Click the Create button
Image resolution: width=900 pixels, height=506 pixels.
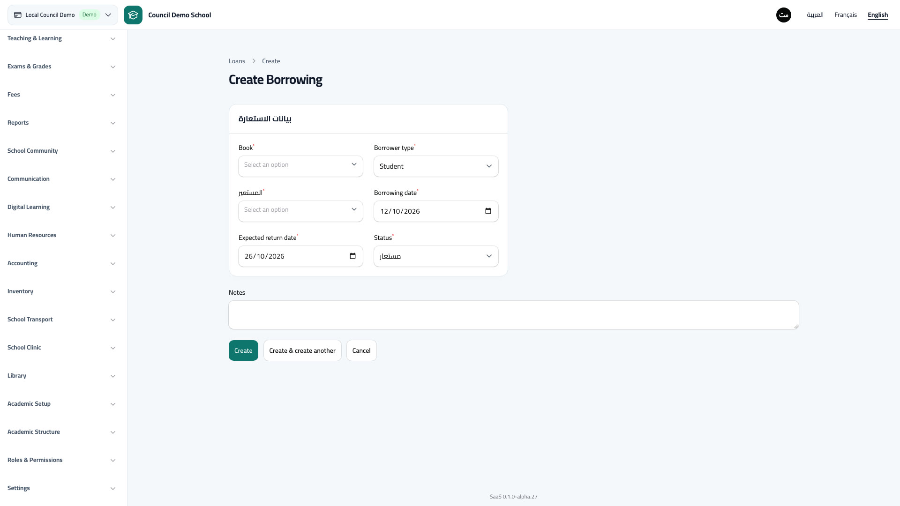tap(243, 350)
